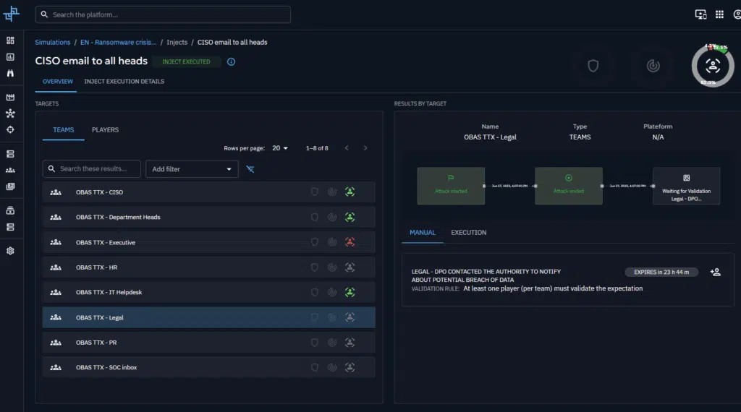This screenshot has height=412, width=741.
Task: Go to Simulations breadcrumb link
Action: tap(53, 43)
